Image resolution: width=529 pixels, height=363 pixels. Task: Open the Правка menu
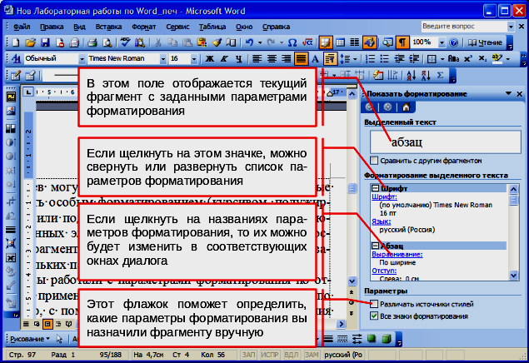coord(52,27)
